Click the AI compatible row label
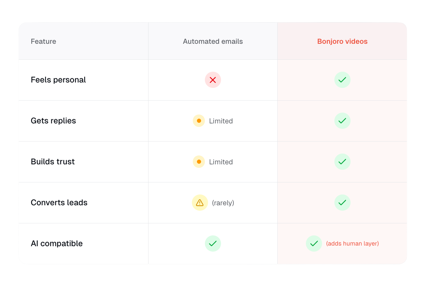 click(x=57, y=244)
